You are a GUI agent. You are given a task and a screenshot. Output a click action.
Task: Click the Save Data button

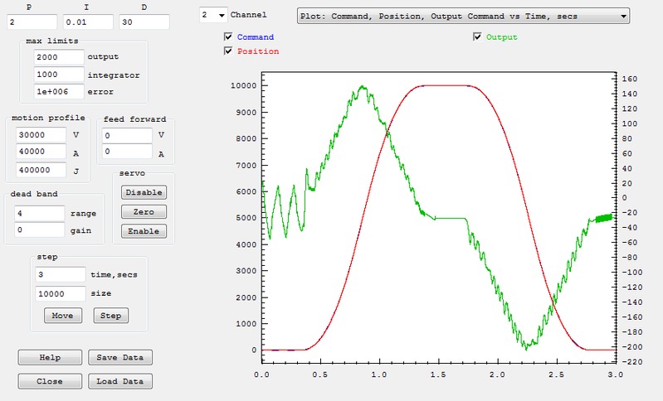119,358
